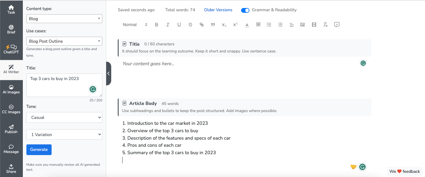Image resolution: width=425 pixels, height=177 pixels.
Task: Clear text formatting
Action: [325, 25]
